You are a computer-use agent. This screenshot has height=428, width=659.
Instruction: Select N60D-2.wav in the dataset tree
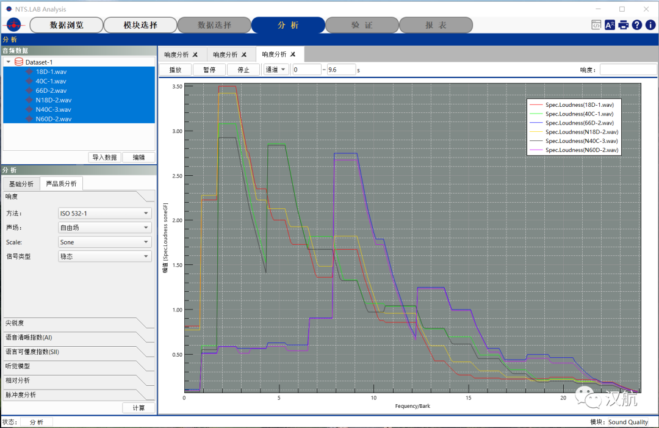click(53, 119)
